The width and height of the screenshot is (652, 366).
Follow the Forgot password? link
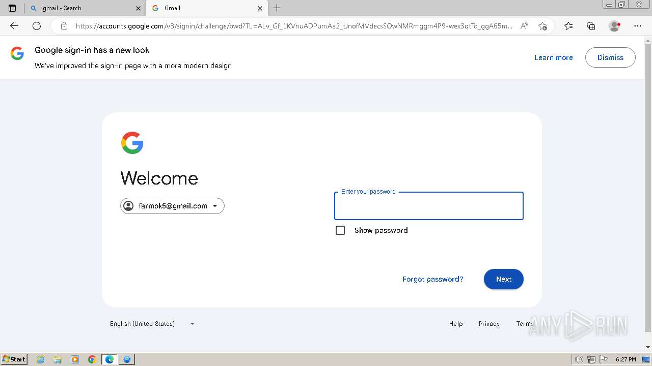coord(432,279)
